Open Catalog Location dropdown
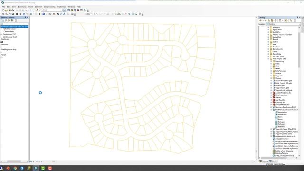Screen dimensions: 304x171 (299, 24)
